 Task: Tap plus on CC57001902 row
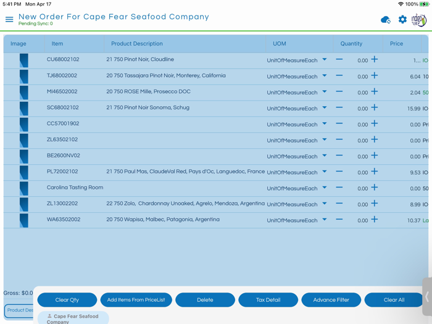click(375, 123)
